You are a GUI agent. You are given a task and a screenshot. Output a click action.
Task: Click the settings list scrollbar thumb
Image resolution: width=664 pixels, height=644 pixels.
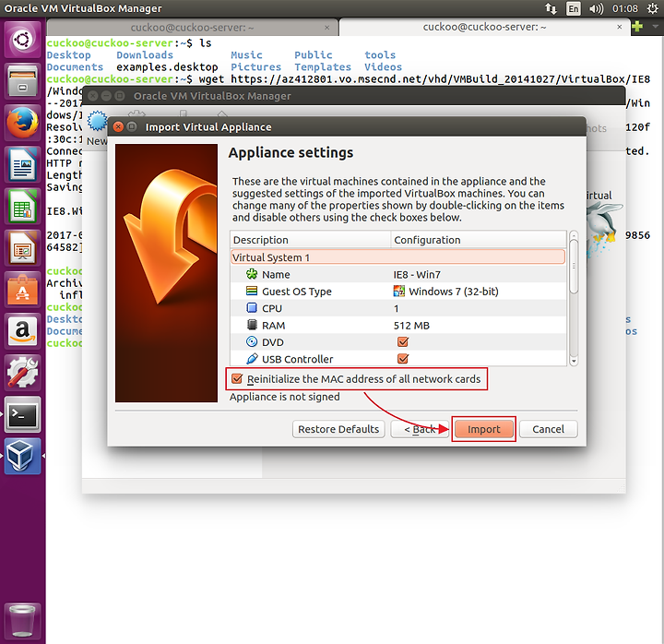point(574,266)
